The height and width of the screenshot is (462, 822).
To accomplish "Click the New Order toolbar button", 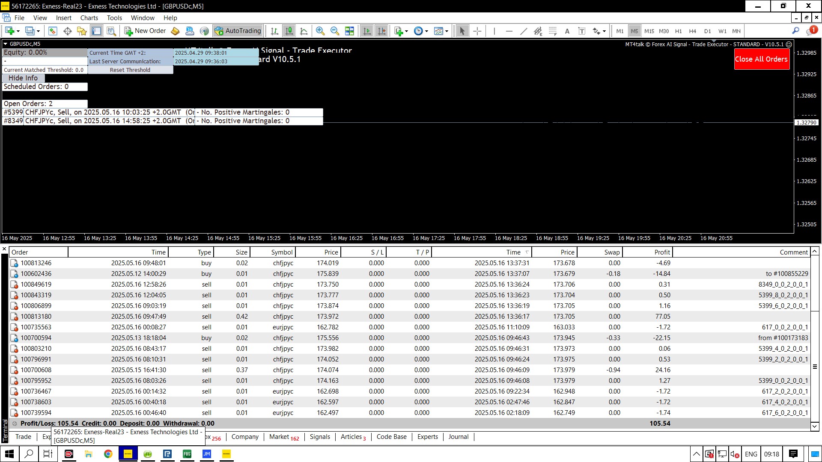I will click(x=145, y=31).
